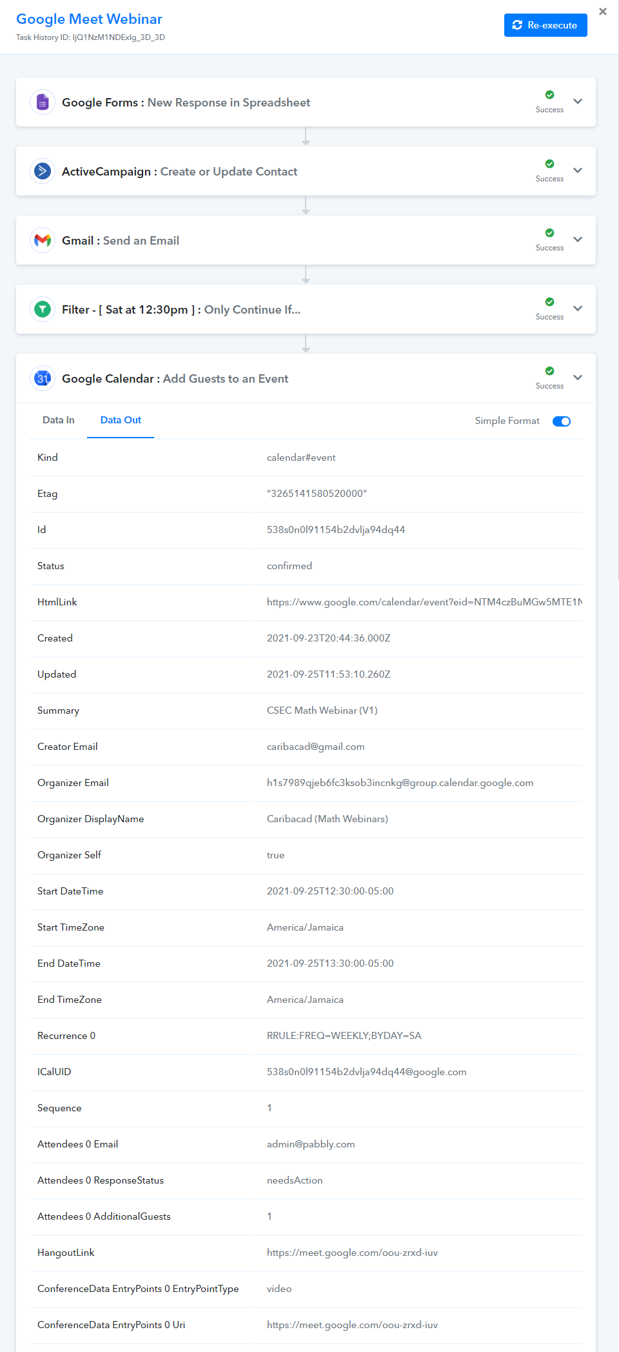Click the Gmail envelope icon
The image size is (619, 1352).
point(43,240)
